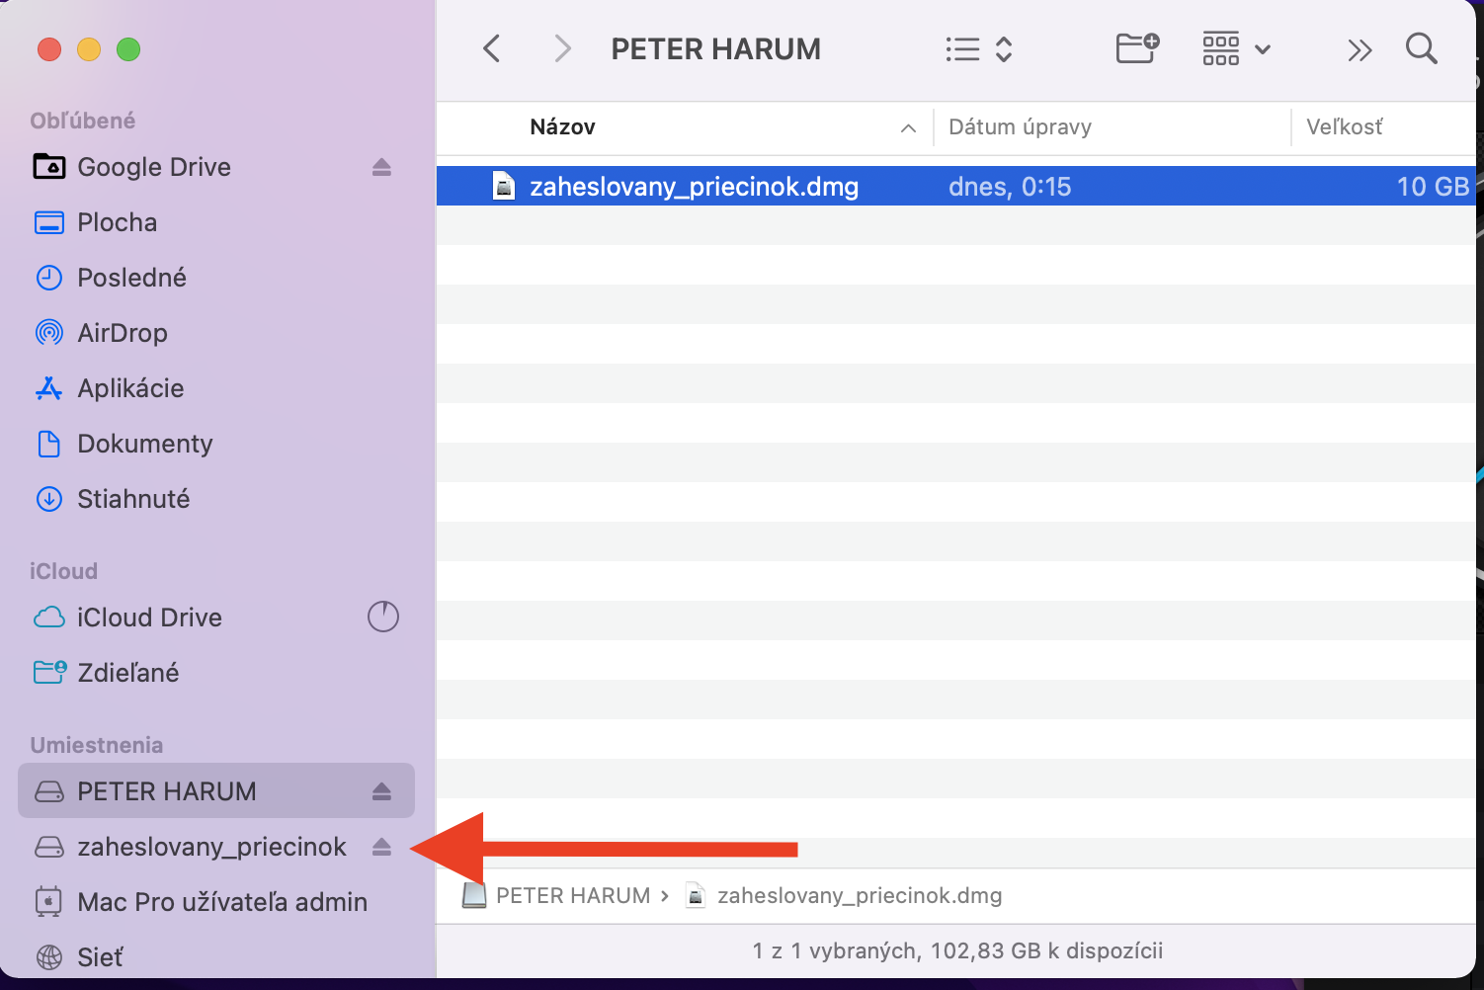Sort by the Názov column header
Screen dimensions: 1484x990
(563, 127)
